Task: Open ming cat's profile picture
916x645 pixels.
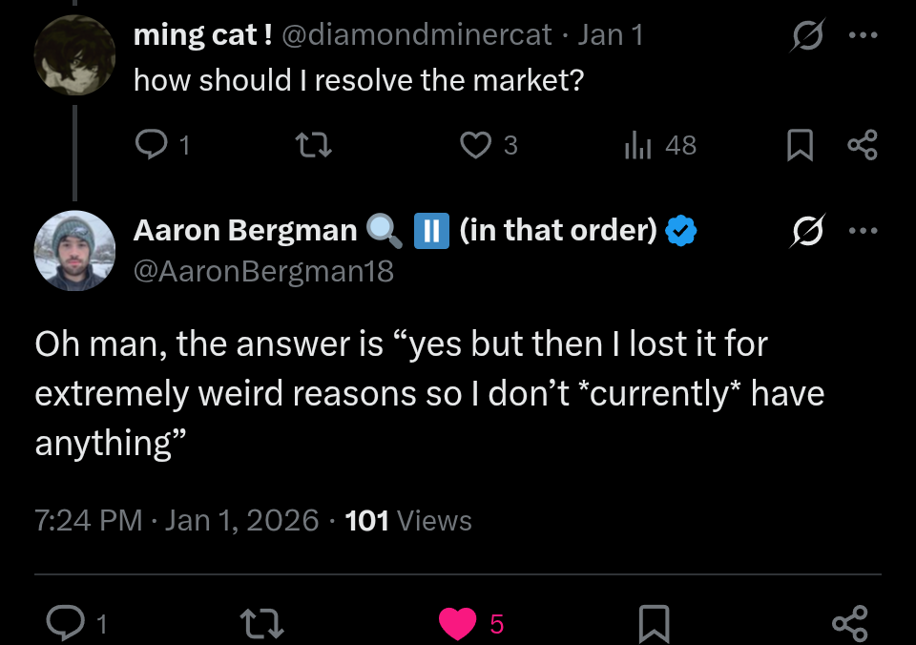Action: point(74,55)
